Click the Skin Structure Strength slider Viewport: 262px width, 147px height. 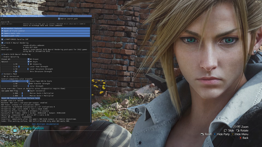click(x=15, y=71)
